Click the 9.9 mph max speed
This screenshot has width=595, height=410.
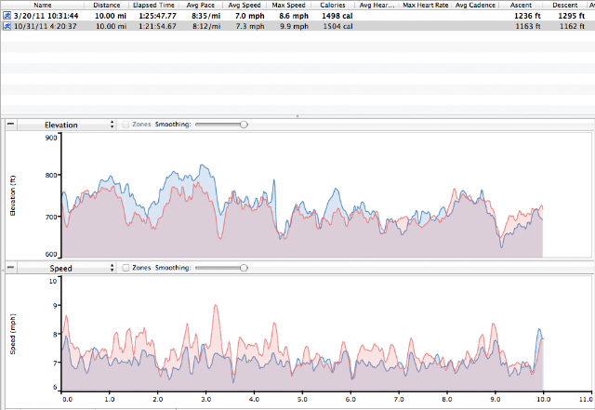[x=294, y=26]
